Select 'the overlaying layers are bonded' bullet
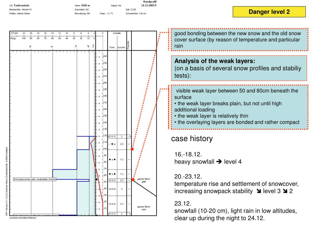313x234 pixels. click(237, 122)
